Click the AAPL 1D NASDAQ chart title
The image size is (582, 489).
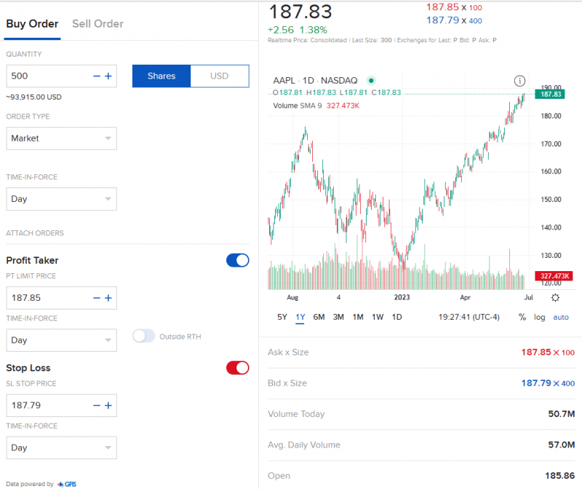point(315,81)
